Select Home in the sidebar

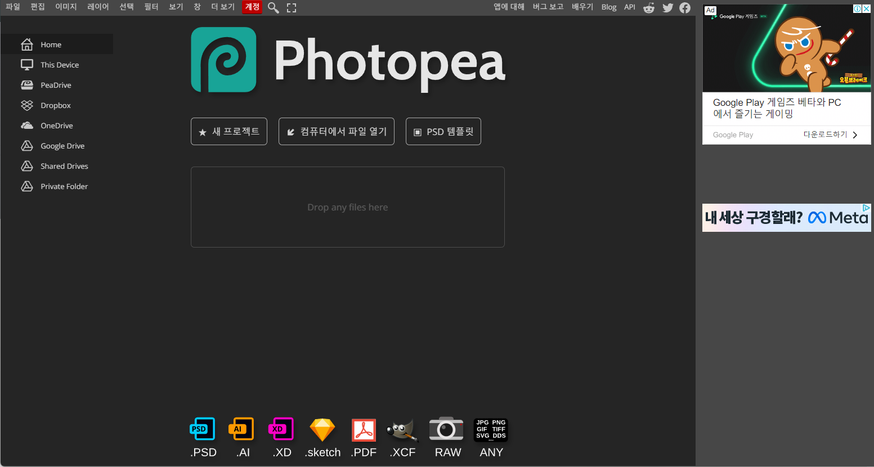[x=57, y=44]
